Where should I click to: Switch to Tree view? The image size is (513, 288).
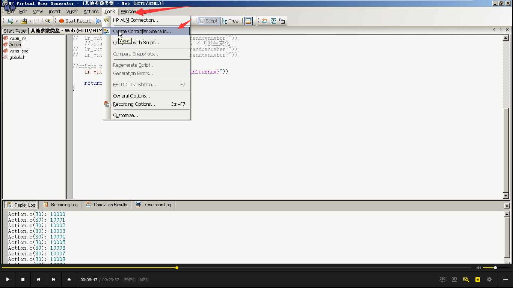(x=230, y=21)
